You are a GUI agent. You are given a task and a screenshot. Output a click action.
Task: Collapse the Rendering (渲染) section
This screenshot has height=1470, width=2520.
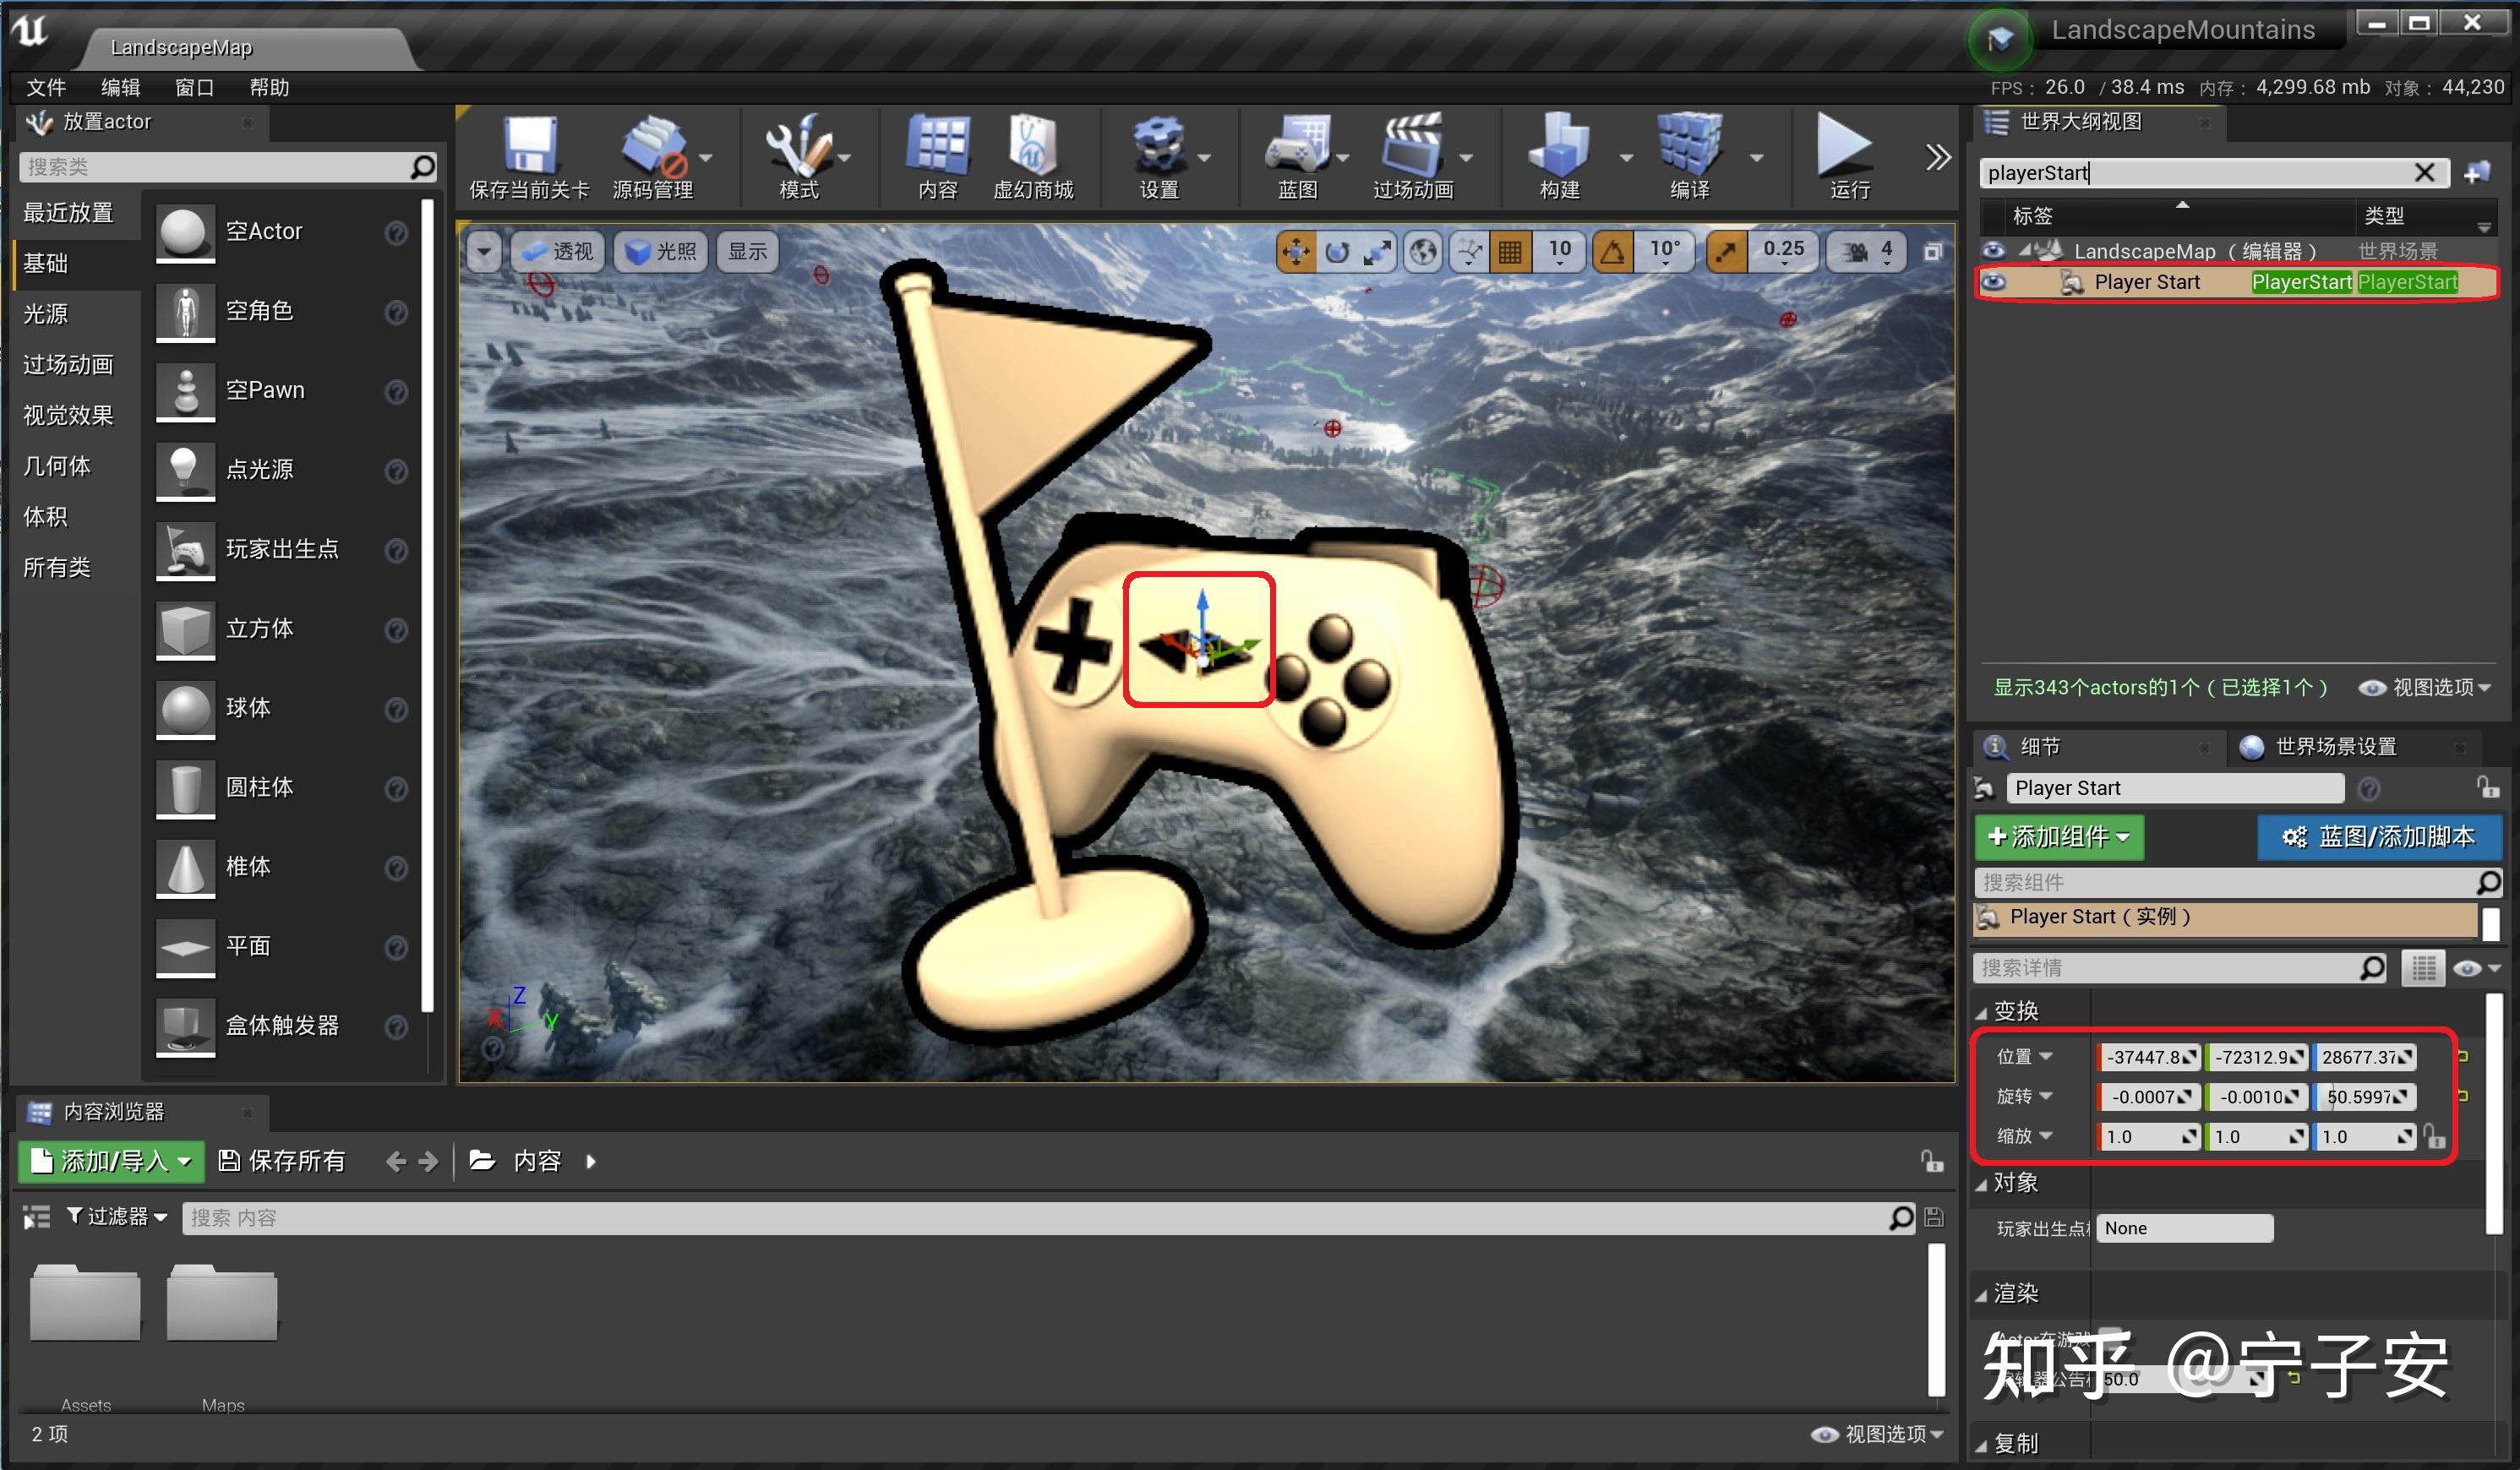1981,1295
